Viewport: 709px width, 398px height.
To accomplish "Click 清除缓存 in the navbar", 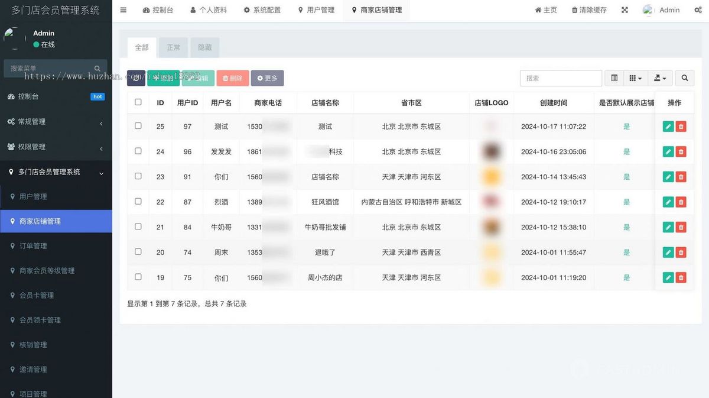I will tap(588, 9).
